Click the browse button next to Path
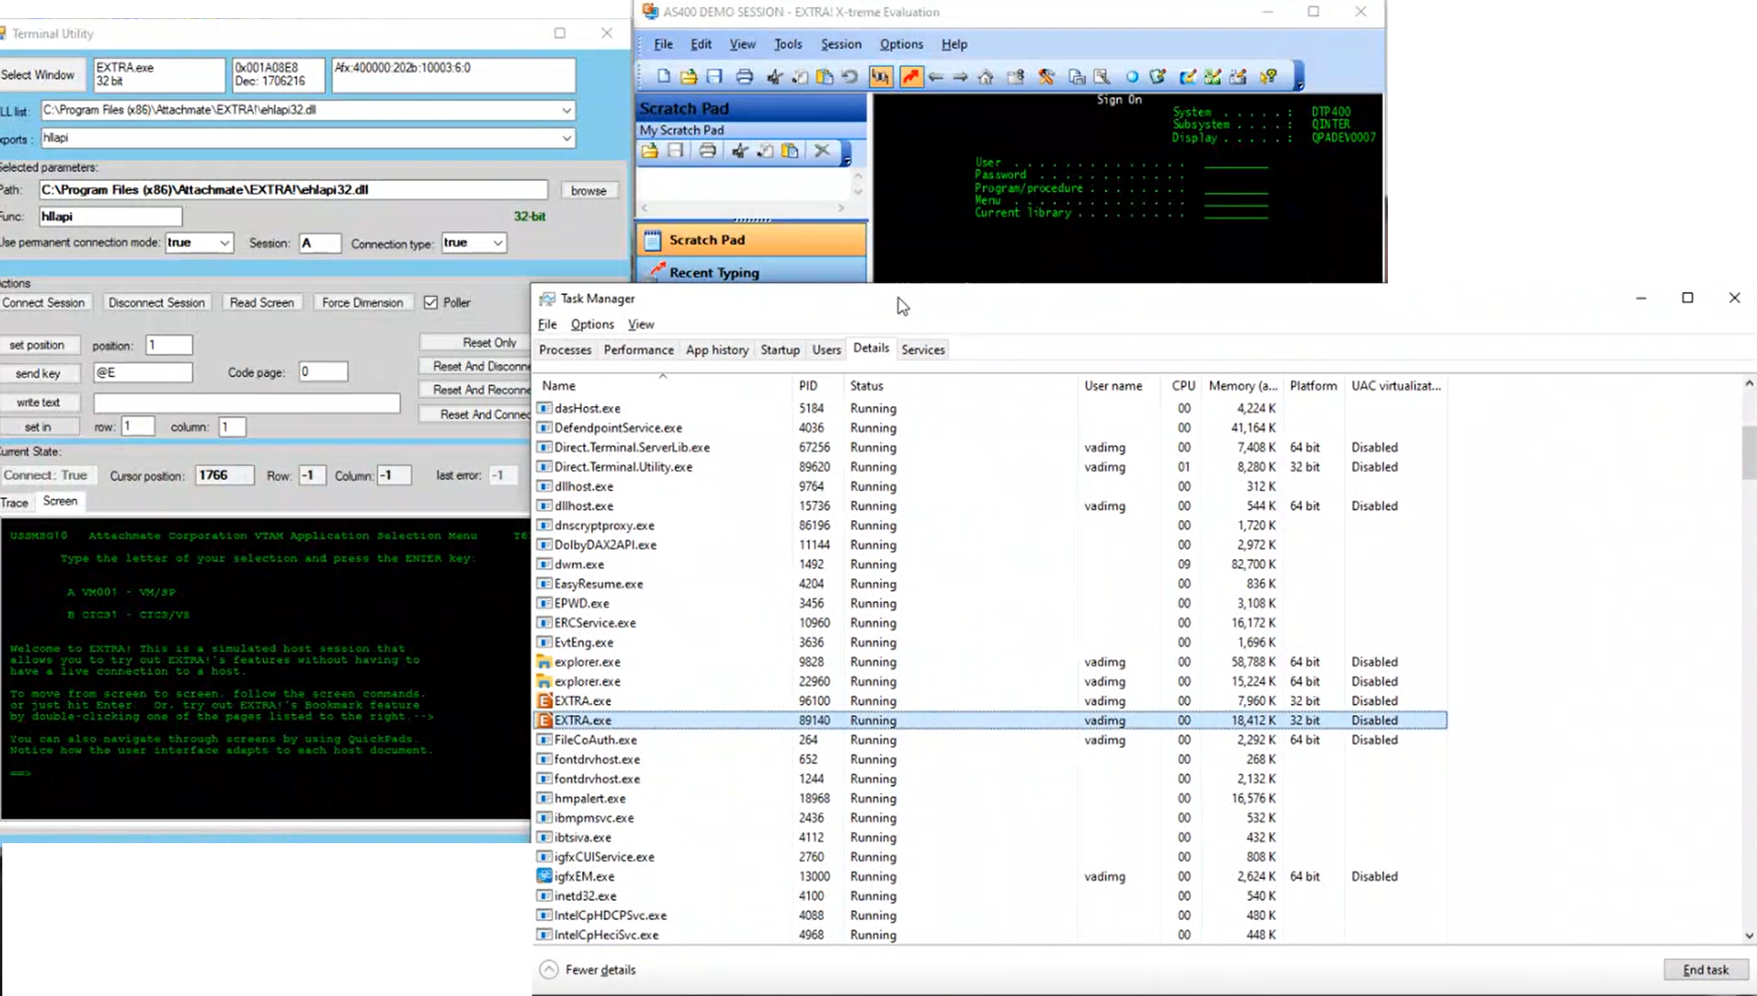Image resolution: width=1757 pixels, height=996 pixels. click(588, 191)
